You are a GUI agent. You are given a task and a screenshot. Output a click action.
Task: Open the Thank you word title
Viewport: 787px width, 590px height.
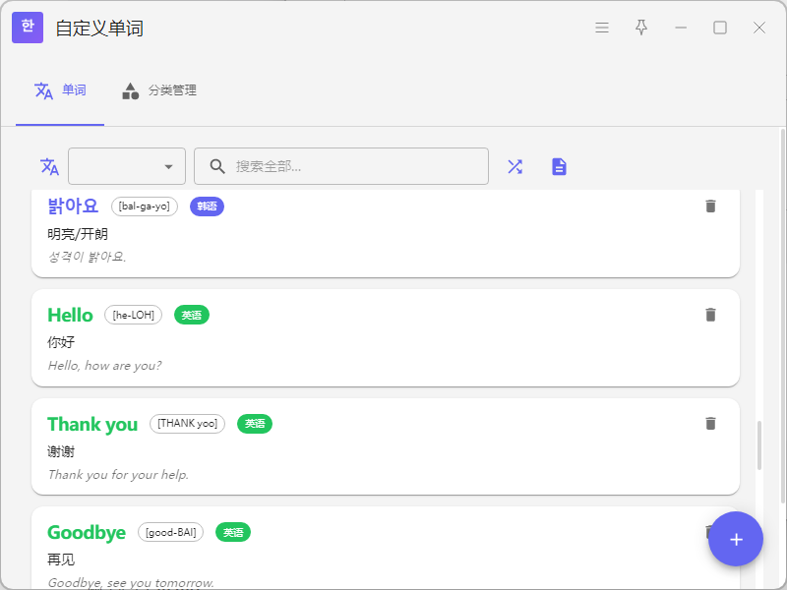point(92,424)
